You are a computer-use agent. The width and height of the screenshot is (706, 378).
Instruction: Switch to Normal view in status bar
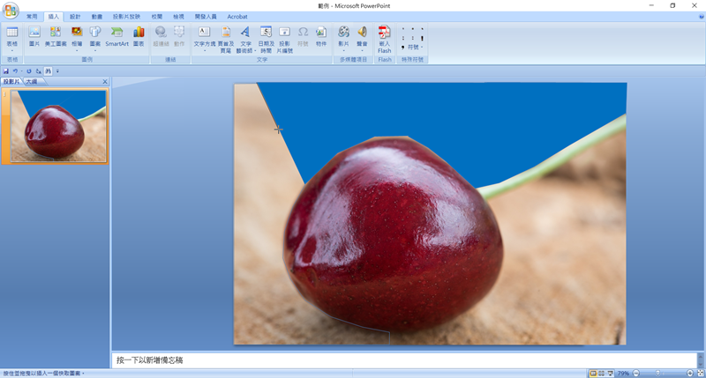click(592, 374)
